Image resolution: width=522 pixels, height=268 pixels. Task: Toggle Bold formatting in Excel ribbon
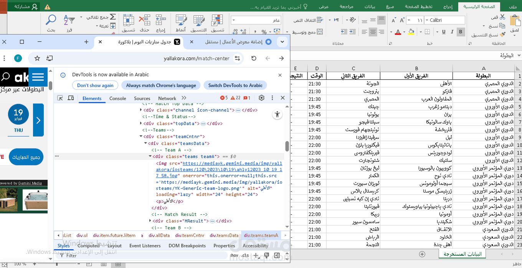click(x=461, y=32)
